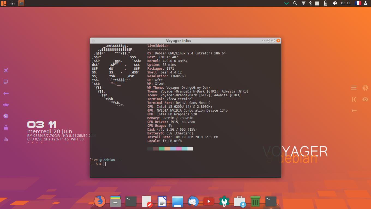The height and width of the screenshot is (209, 371).
Task: Click the peach terminal color block
Action: (x=167, y=149)
